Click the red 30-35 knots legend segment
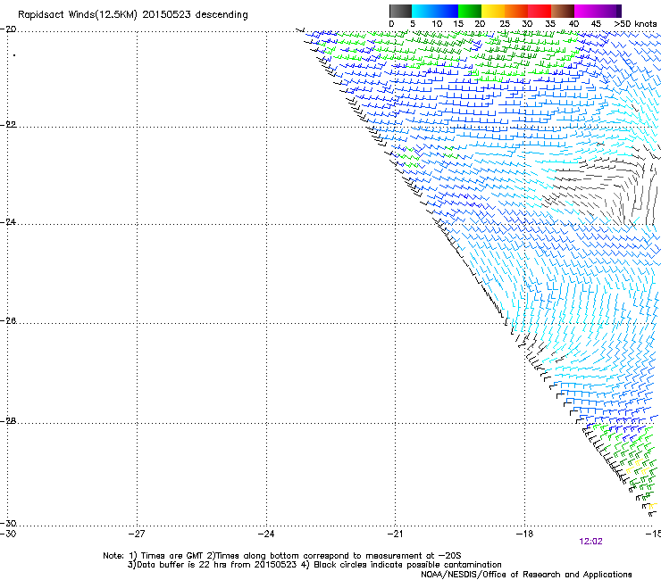This screenshot has width=661, height=580. pos(540,11)
